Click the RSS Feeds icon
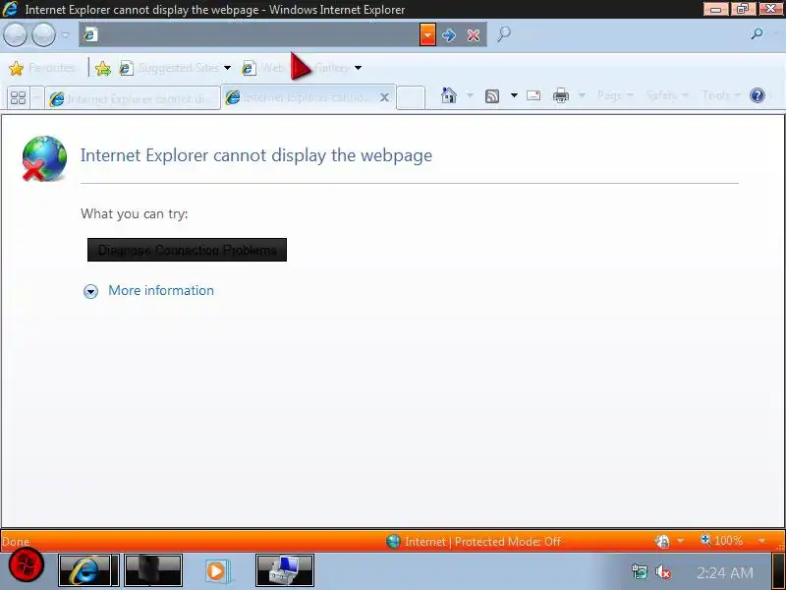The height and width of the screenshot is (590, 786). [x=492, y=95]
